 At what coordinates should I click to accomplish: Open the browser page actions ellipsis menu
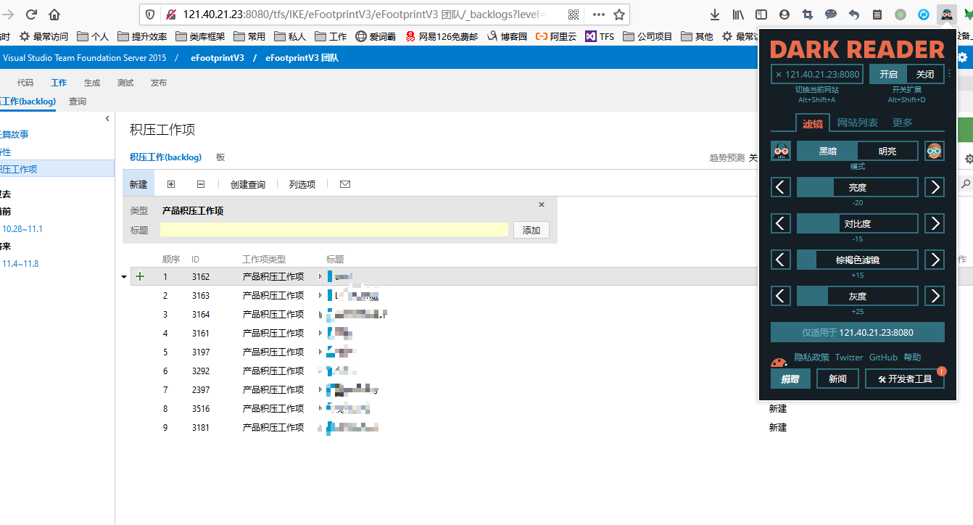click(x=598, y=15)
